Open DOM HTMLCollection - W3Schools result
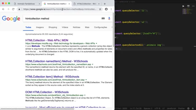Image resolution: width=196 pixels, height=110 pixels. point(47,92)
